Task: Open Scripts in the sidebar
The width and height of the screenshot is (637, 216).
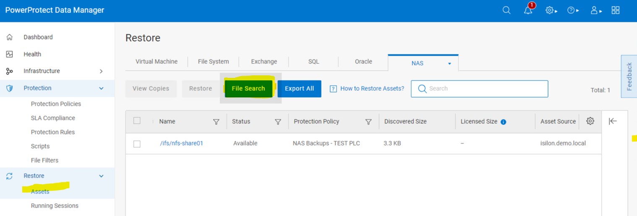Action: pyautogui.click(x=40, y=146)
